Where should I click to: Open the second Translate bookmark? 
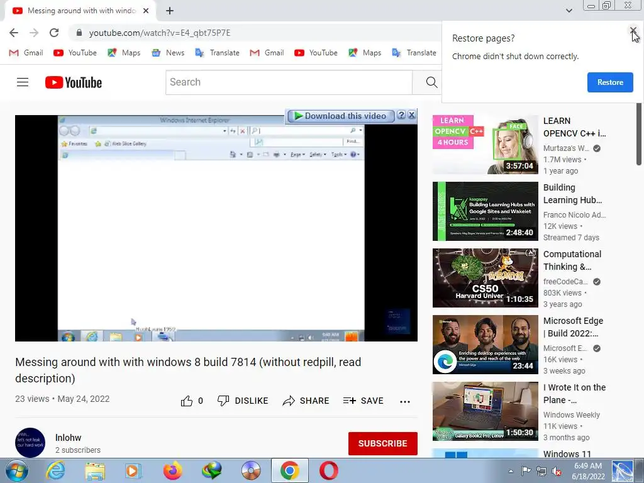tap(414, 53)
